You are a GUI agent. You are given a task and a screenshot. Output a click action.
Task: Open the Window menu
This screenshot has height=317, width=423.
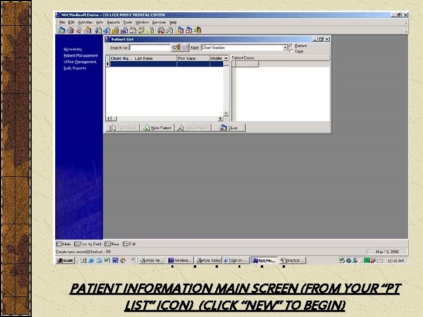coord(142,22)
